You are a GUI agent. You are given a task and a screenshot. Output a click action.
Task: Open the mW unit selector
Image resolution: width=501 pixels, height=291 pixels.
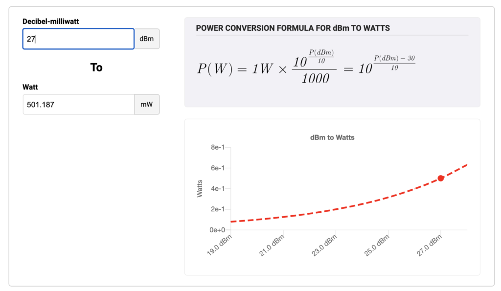[x=147, y=104]
